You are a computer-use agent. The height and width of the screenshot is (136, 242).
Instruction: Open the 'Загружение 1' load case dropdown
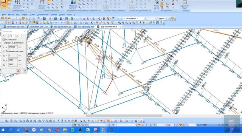pyautogui.click(x=135, y=19)
